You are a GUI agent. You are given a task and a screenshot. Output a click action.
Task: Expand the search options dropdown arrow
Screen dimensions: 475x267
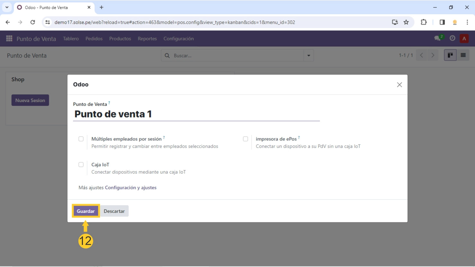pyautogui.click(x=309, y=56)
